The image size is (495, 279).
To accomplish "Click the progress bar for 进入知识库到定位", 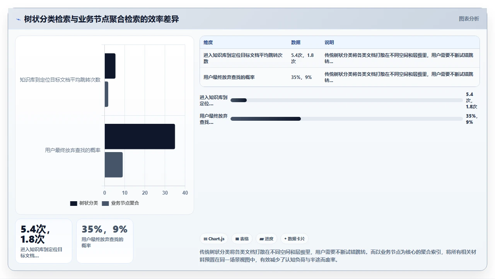I will tap(346, 100).
